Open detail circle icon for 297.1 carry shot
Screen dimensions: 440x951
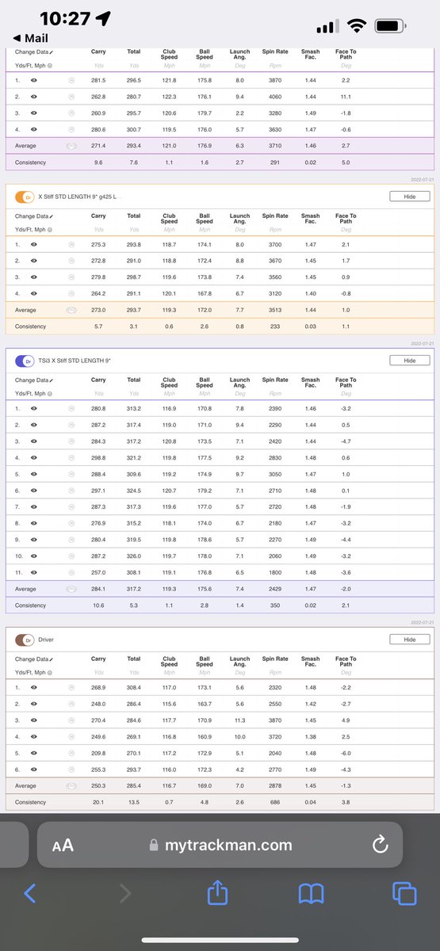point(72,491)
